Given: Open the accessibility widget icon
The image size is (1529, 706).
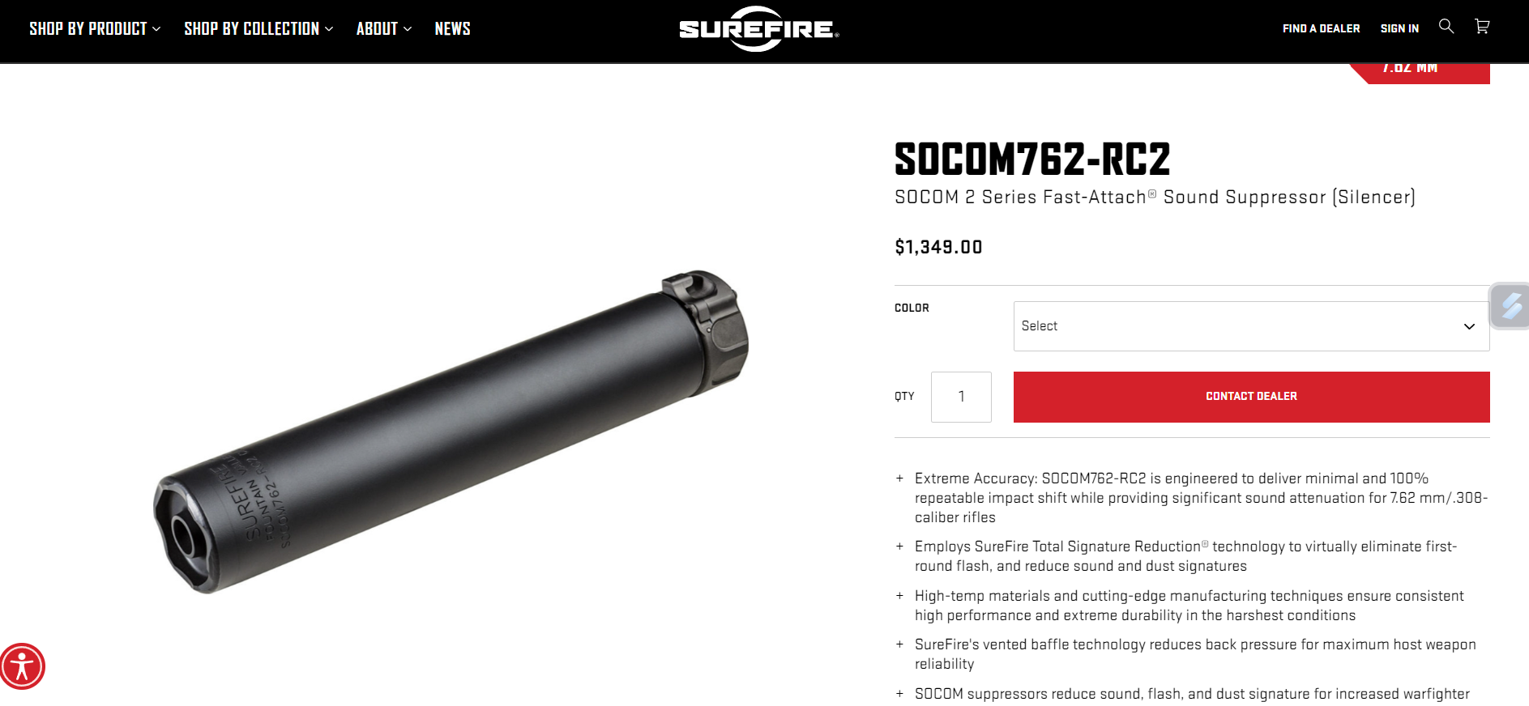Looking at the screenshot, I should pyautogui.click(x=23, y=666).
